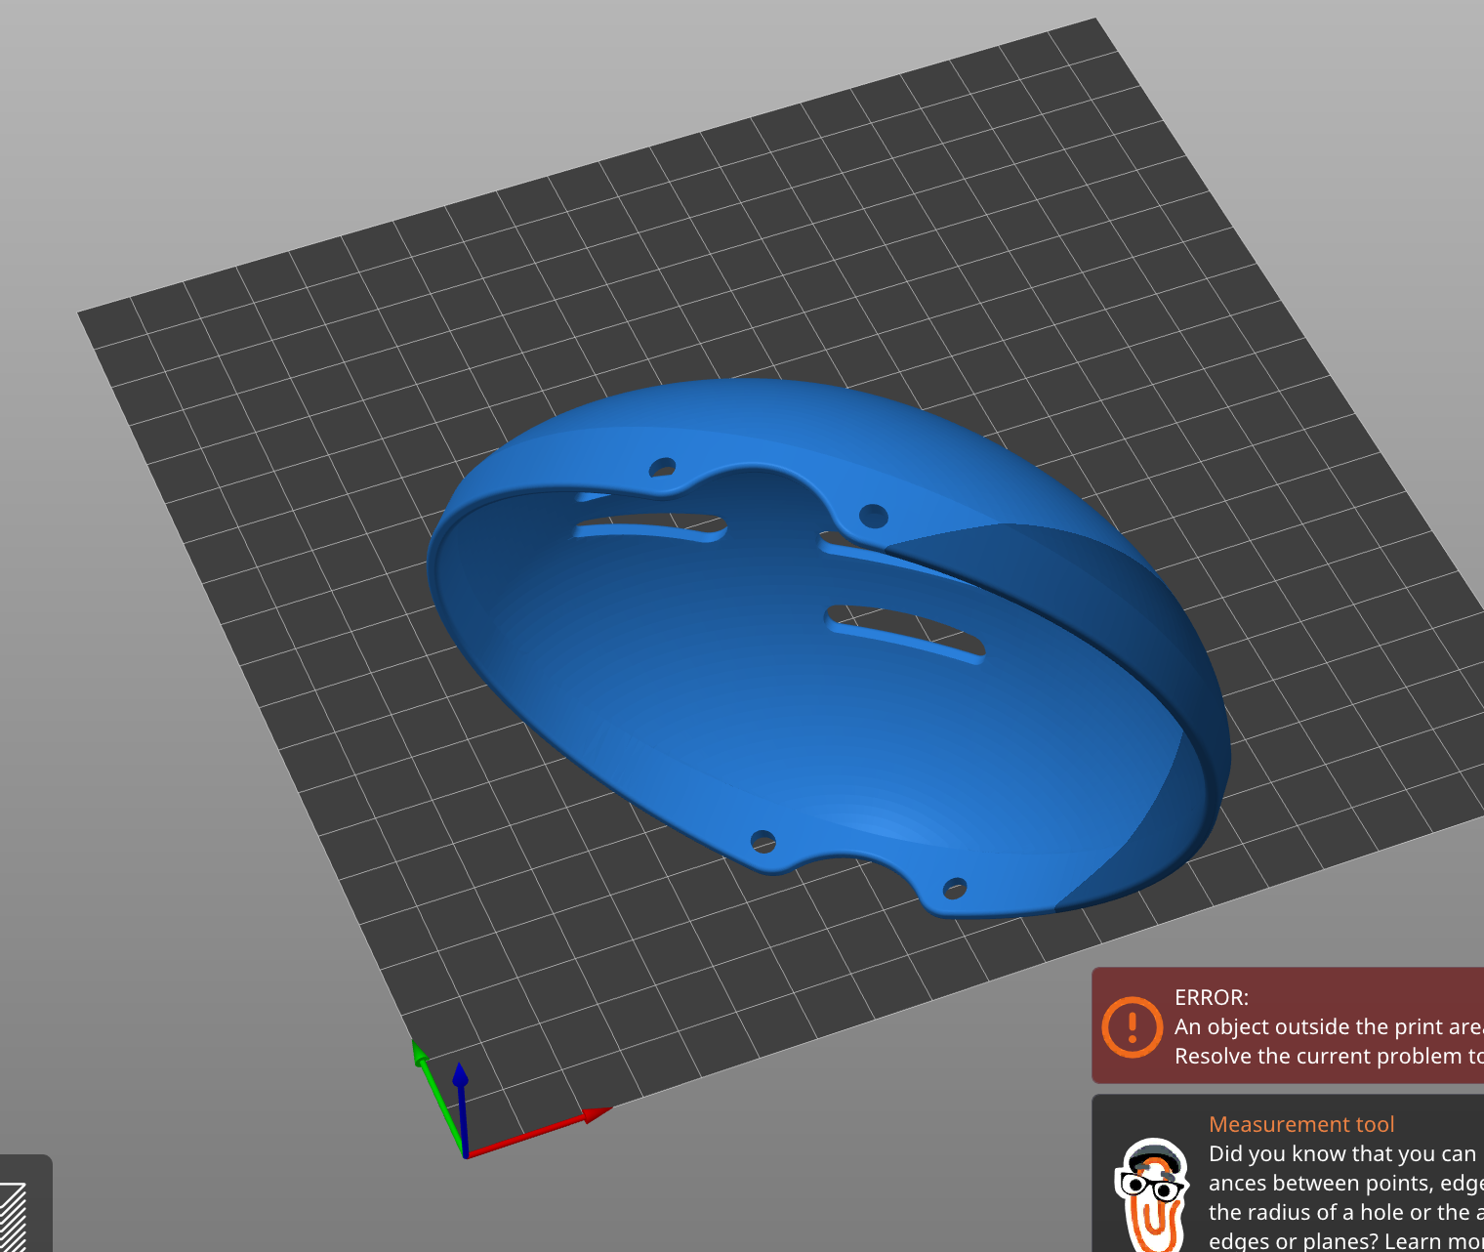Click the 'Did you know that you can' hint line
This screenshot has width=1484, height=1252.
pos(1342,1153)
